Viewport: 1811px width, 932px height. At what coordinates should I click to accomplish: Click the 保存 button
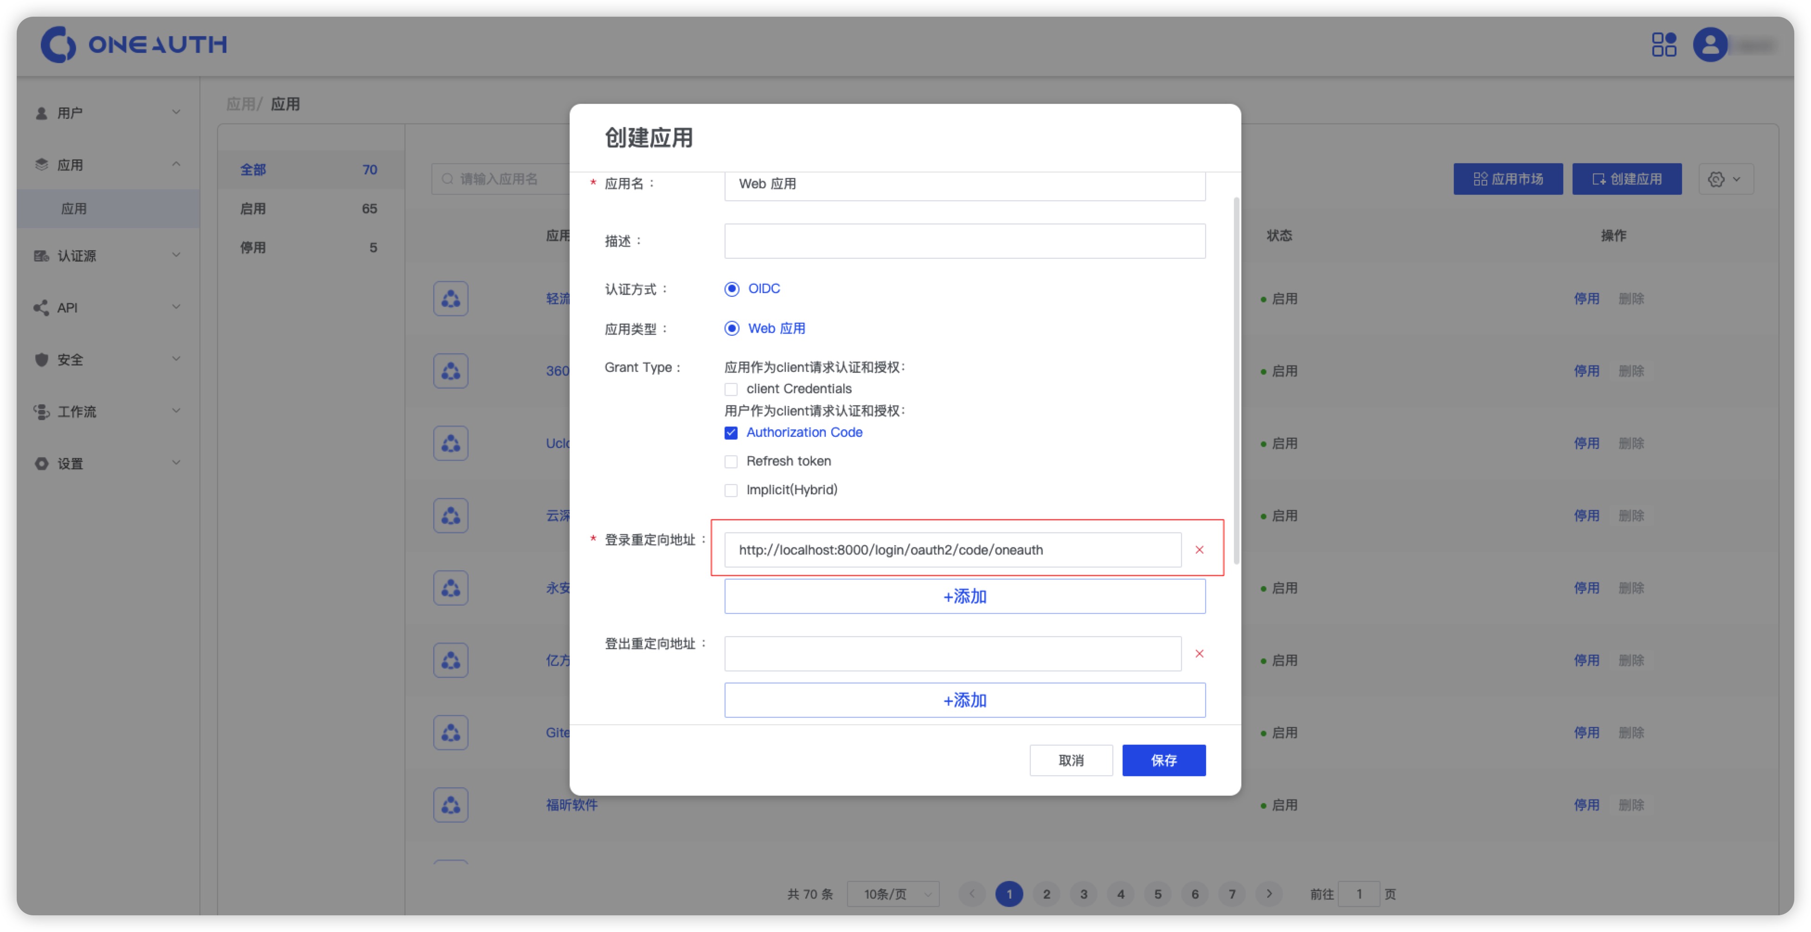pos(1163,760)
